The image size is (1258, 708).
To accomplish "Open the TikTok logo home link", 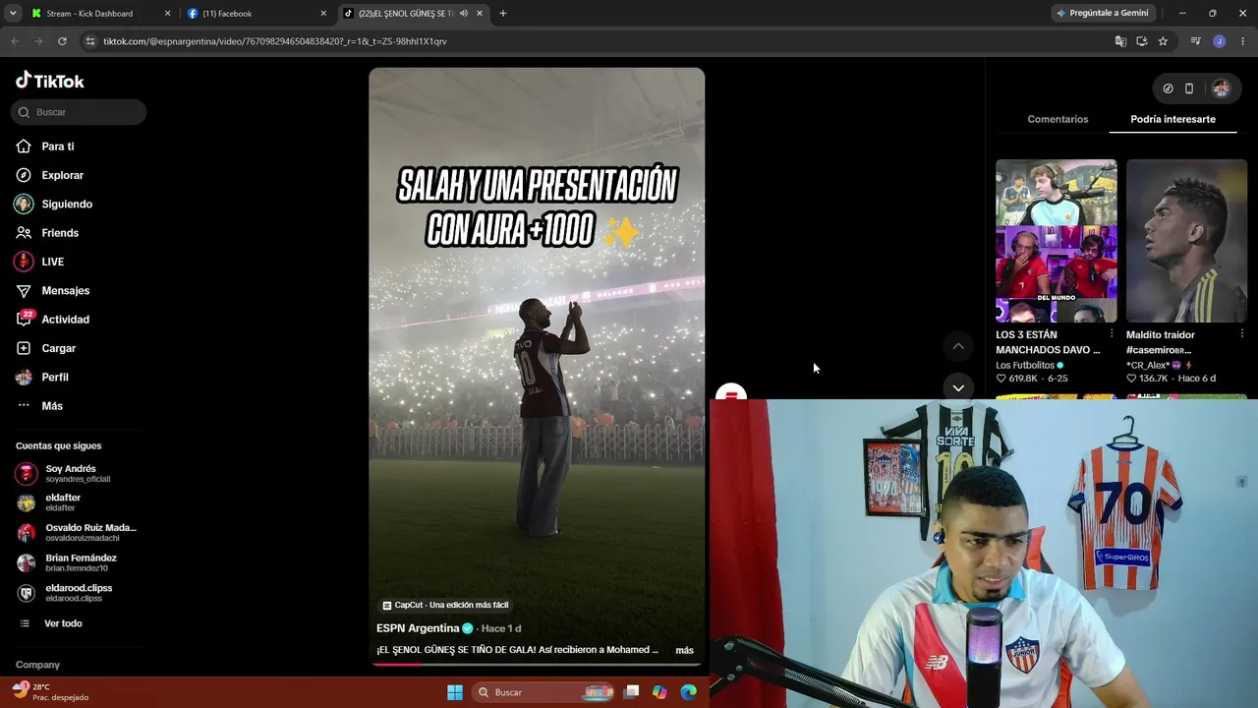I will pos(50,81).
